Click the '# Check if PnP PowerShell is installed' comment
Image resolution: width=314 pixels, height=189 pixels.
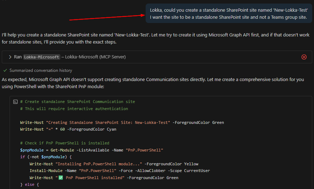point(65,143)
